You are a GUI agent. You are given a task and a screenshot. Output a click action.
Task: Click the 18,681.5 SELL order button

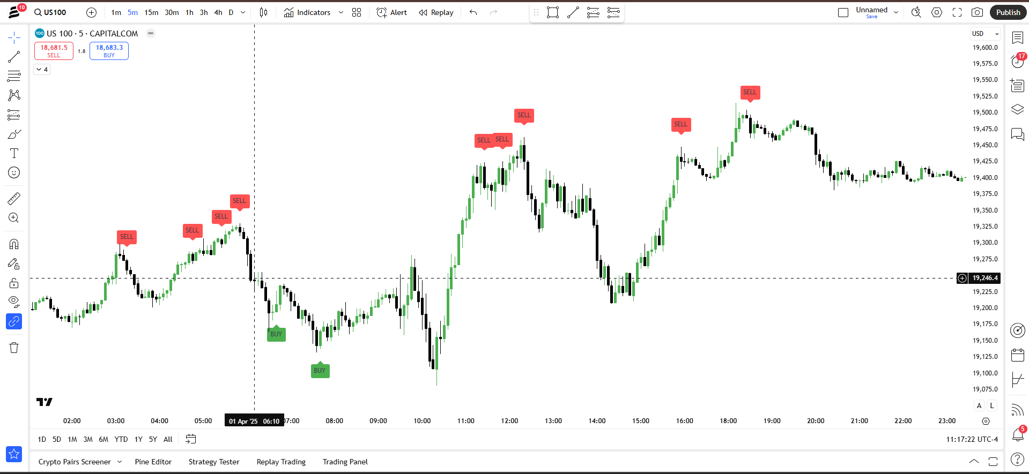pos(54,51)
